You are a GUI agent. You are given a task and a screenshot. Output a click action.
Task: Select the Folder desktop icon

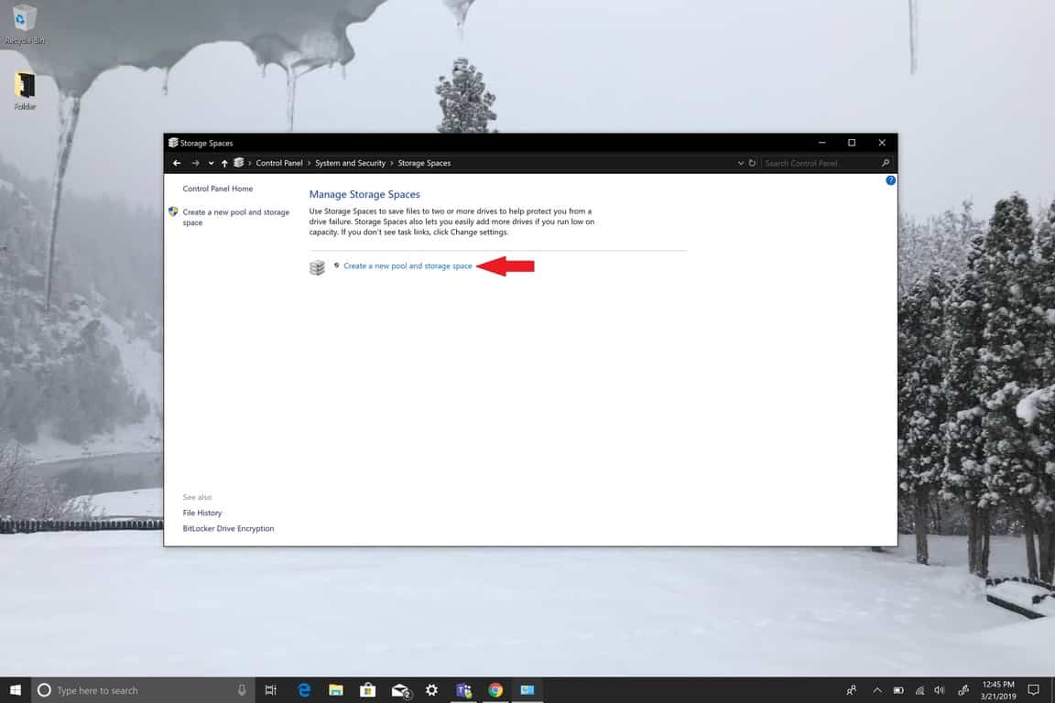[x=25, y=91]
